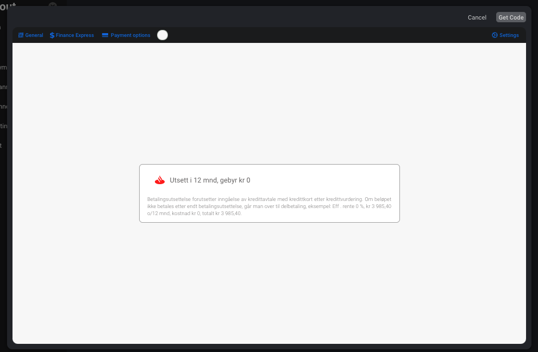Open the Settings panel

pyautogui.click(x=505, y=35)
